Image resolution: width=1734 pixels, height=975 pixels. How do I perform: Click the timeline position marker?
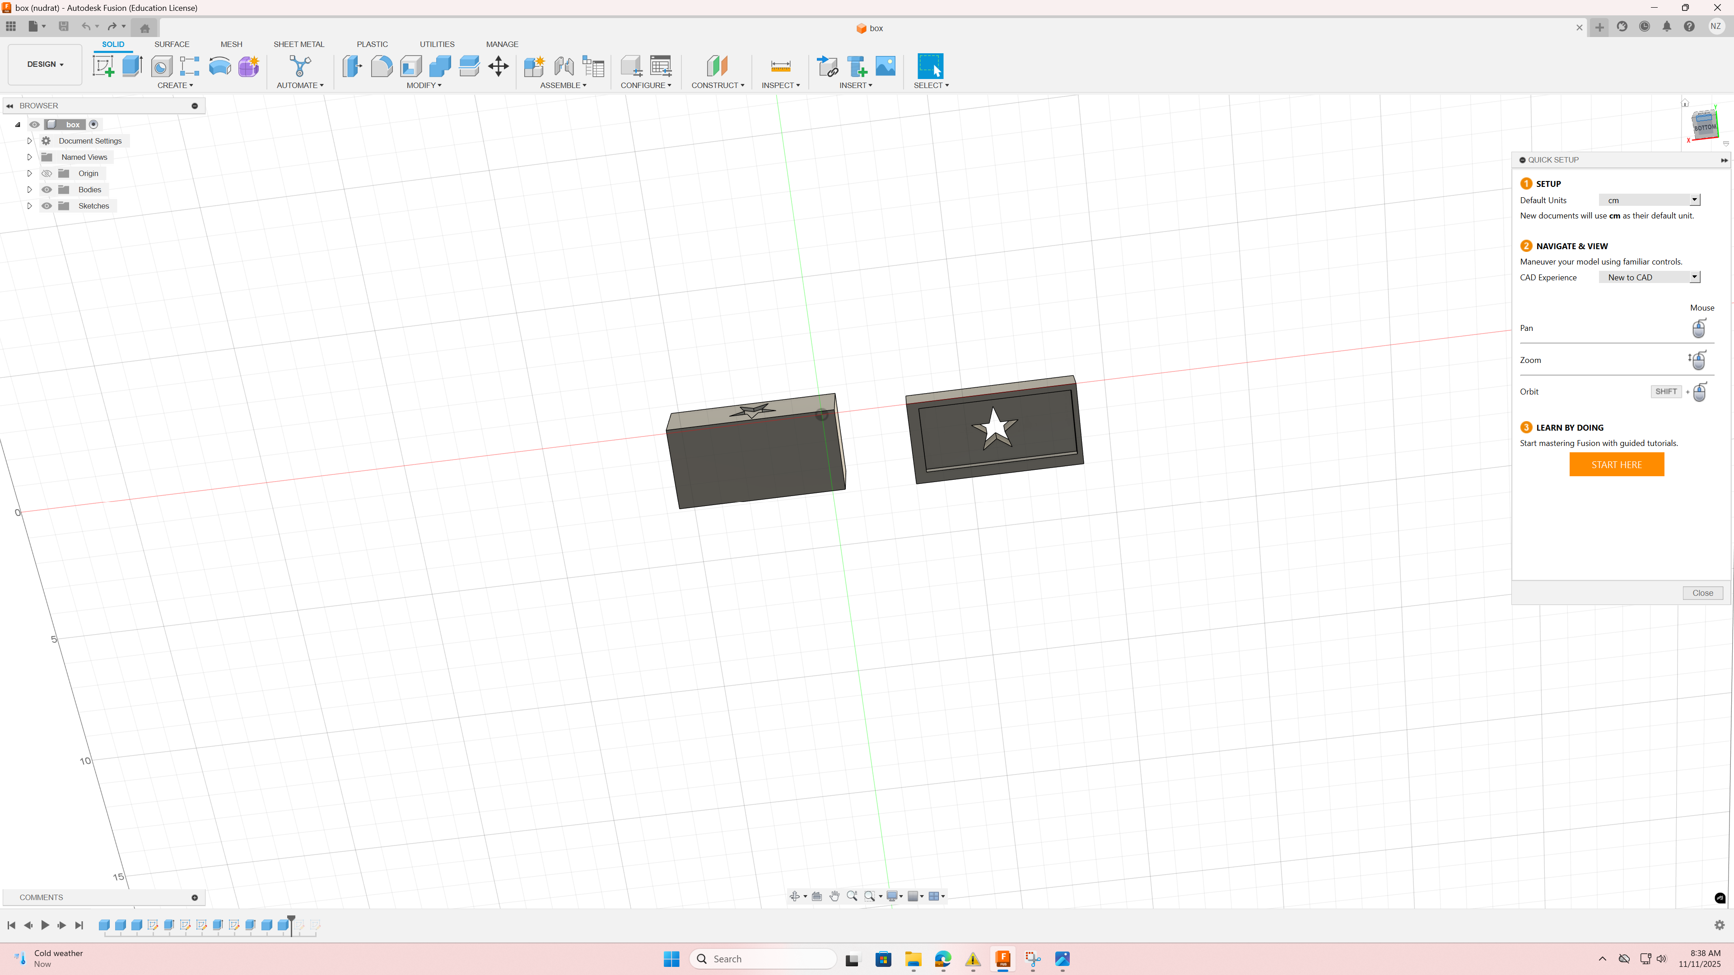(x=291, y=920)
